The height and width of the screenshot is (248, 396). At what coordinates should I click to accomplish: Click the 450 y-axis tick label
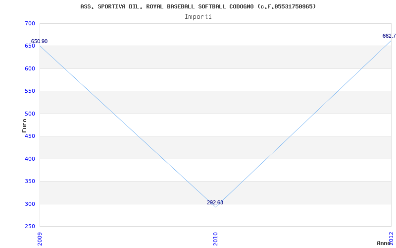(30, 136)
